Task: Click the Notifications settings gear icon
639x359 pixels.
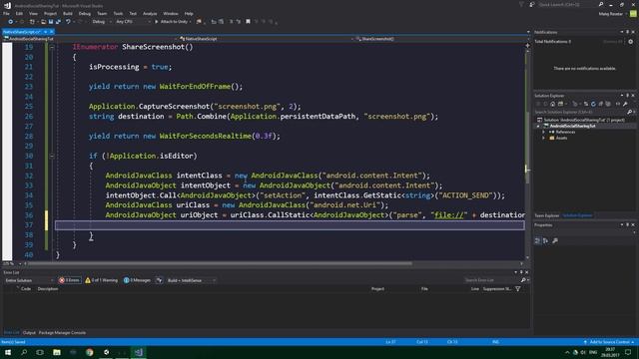Action: (x=630, y=42)
